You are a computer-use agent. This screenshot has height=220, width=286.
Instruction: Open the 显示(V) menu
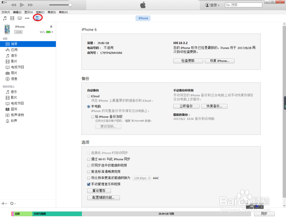click(29, 12)
